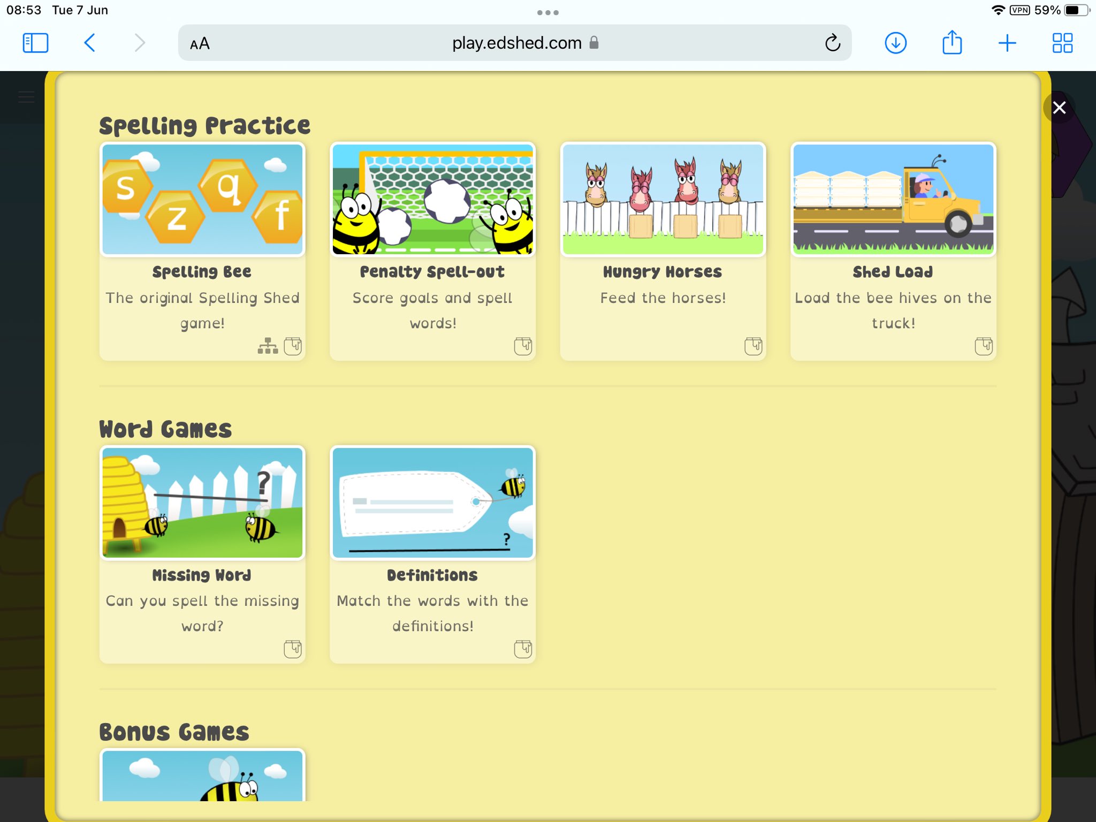Tap the Wi-Fi status icon
This screenshot has width=1096, height=822.
click(x=999, y=10)
